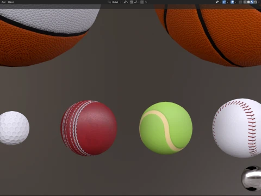Switch to solid viewport shading

[x=248, y=2]
